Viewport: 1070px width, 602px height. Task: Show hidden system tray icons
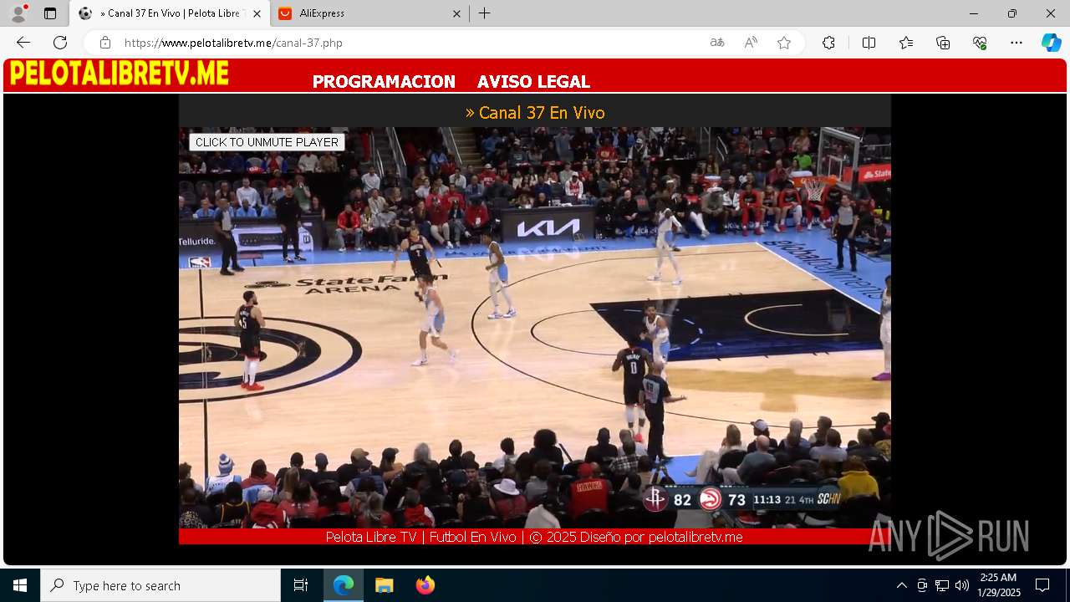[901, 585]
